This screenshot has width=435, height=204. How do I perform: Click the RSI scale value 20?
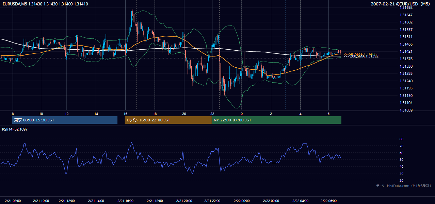coord(402,180)
